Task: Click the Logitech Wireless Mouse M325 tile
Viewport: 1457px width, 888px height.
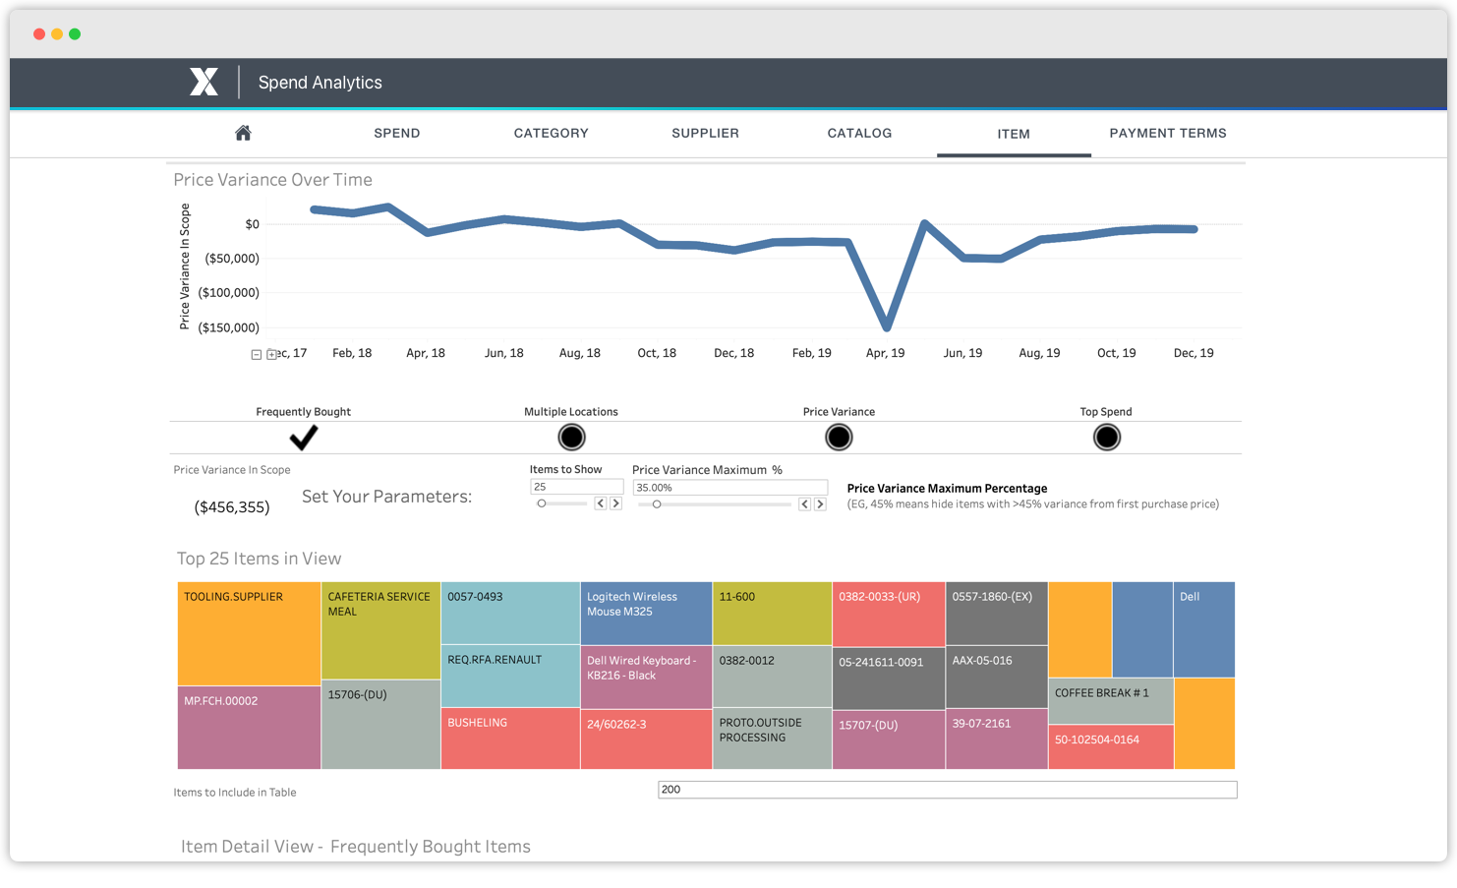Action: (x=646, y=613)
